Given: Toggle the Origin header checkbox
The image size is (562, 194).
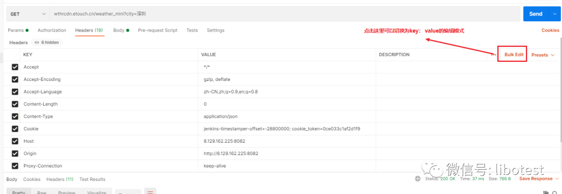Looking at the screenshot, I should [15, 154].
